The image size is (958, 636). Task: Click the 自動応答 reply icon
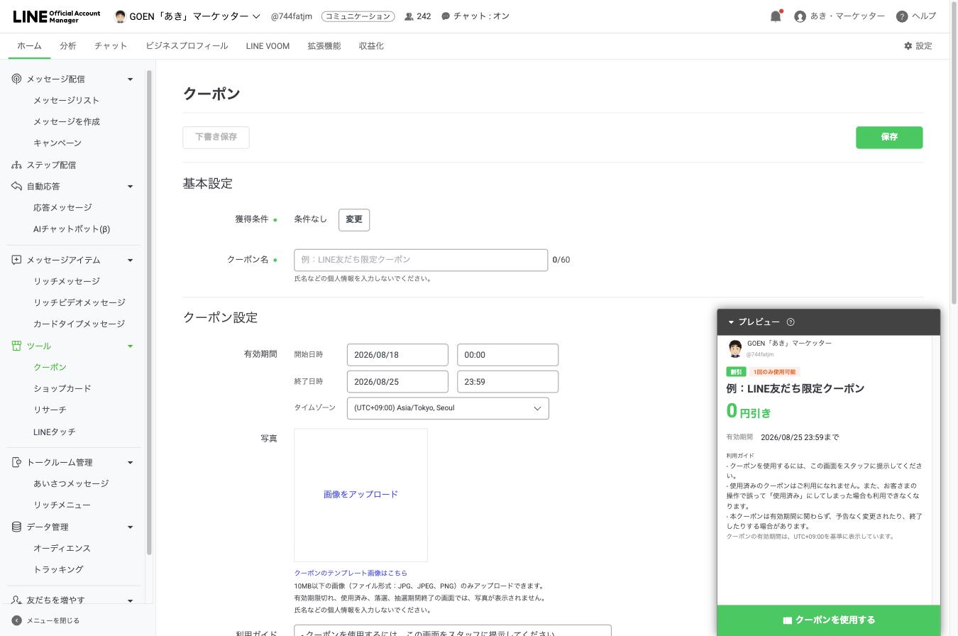(x=16, y=186)
